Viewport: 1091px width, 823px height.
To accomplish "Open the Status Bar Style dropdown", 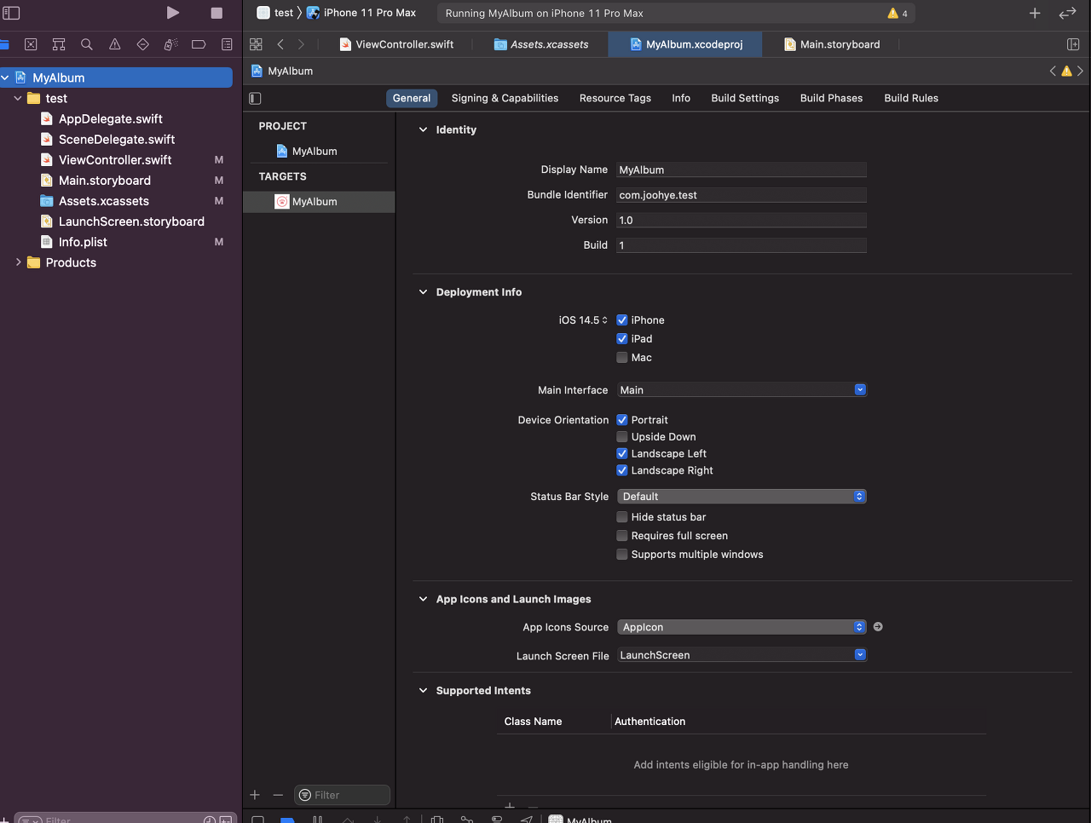I will click(x=742, y=497).
